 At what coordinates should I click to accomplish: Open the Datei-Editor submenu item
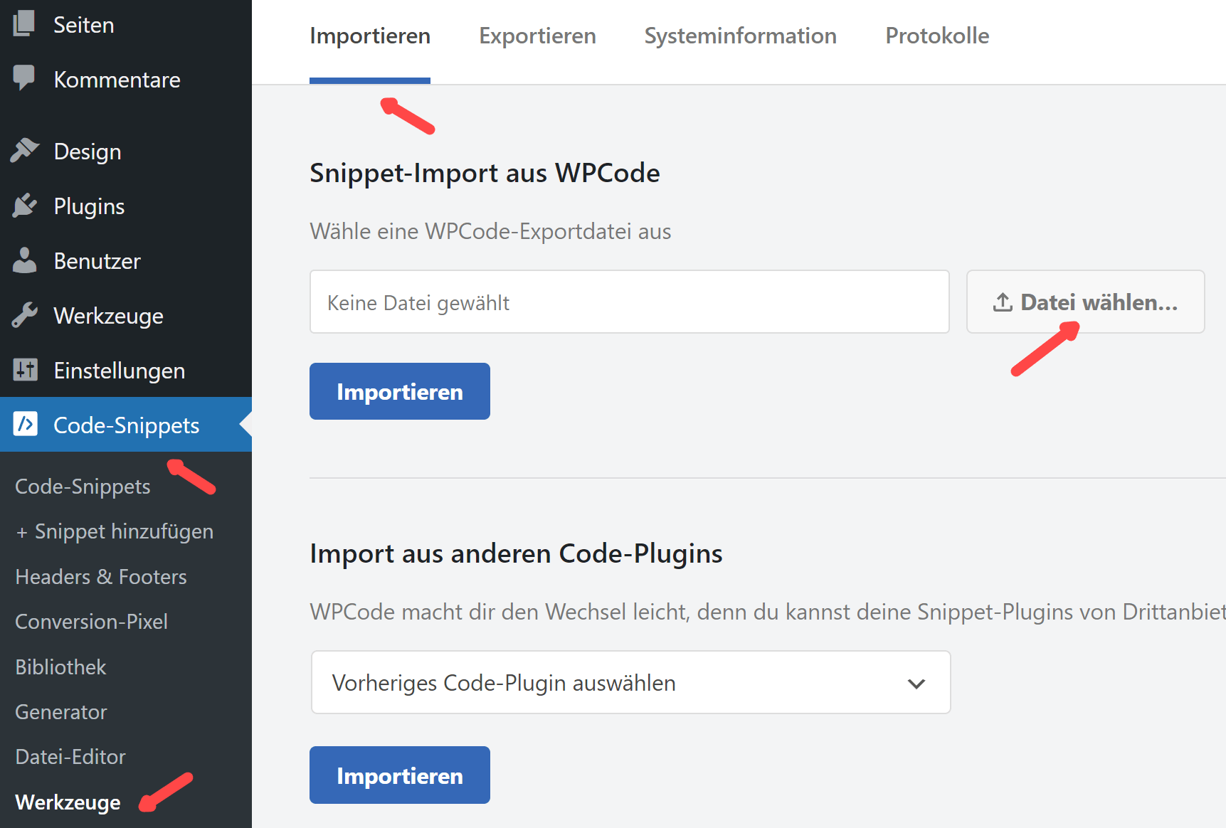point(70,757)
